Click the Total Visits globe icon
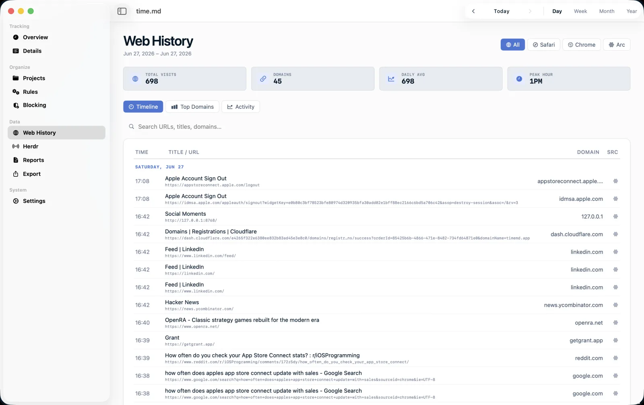 click(x=135, y=79)
